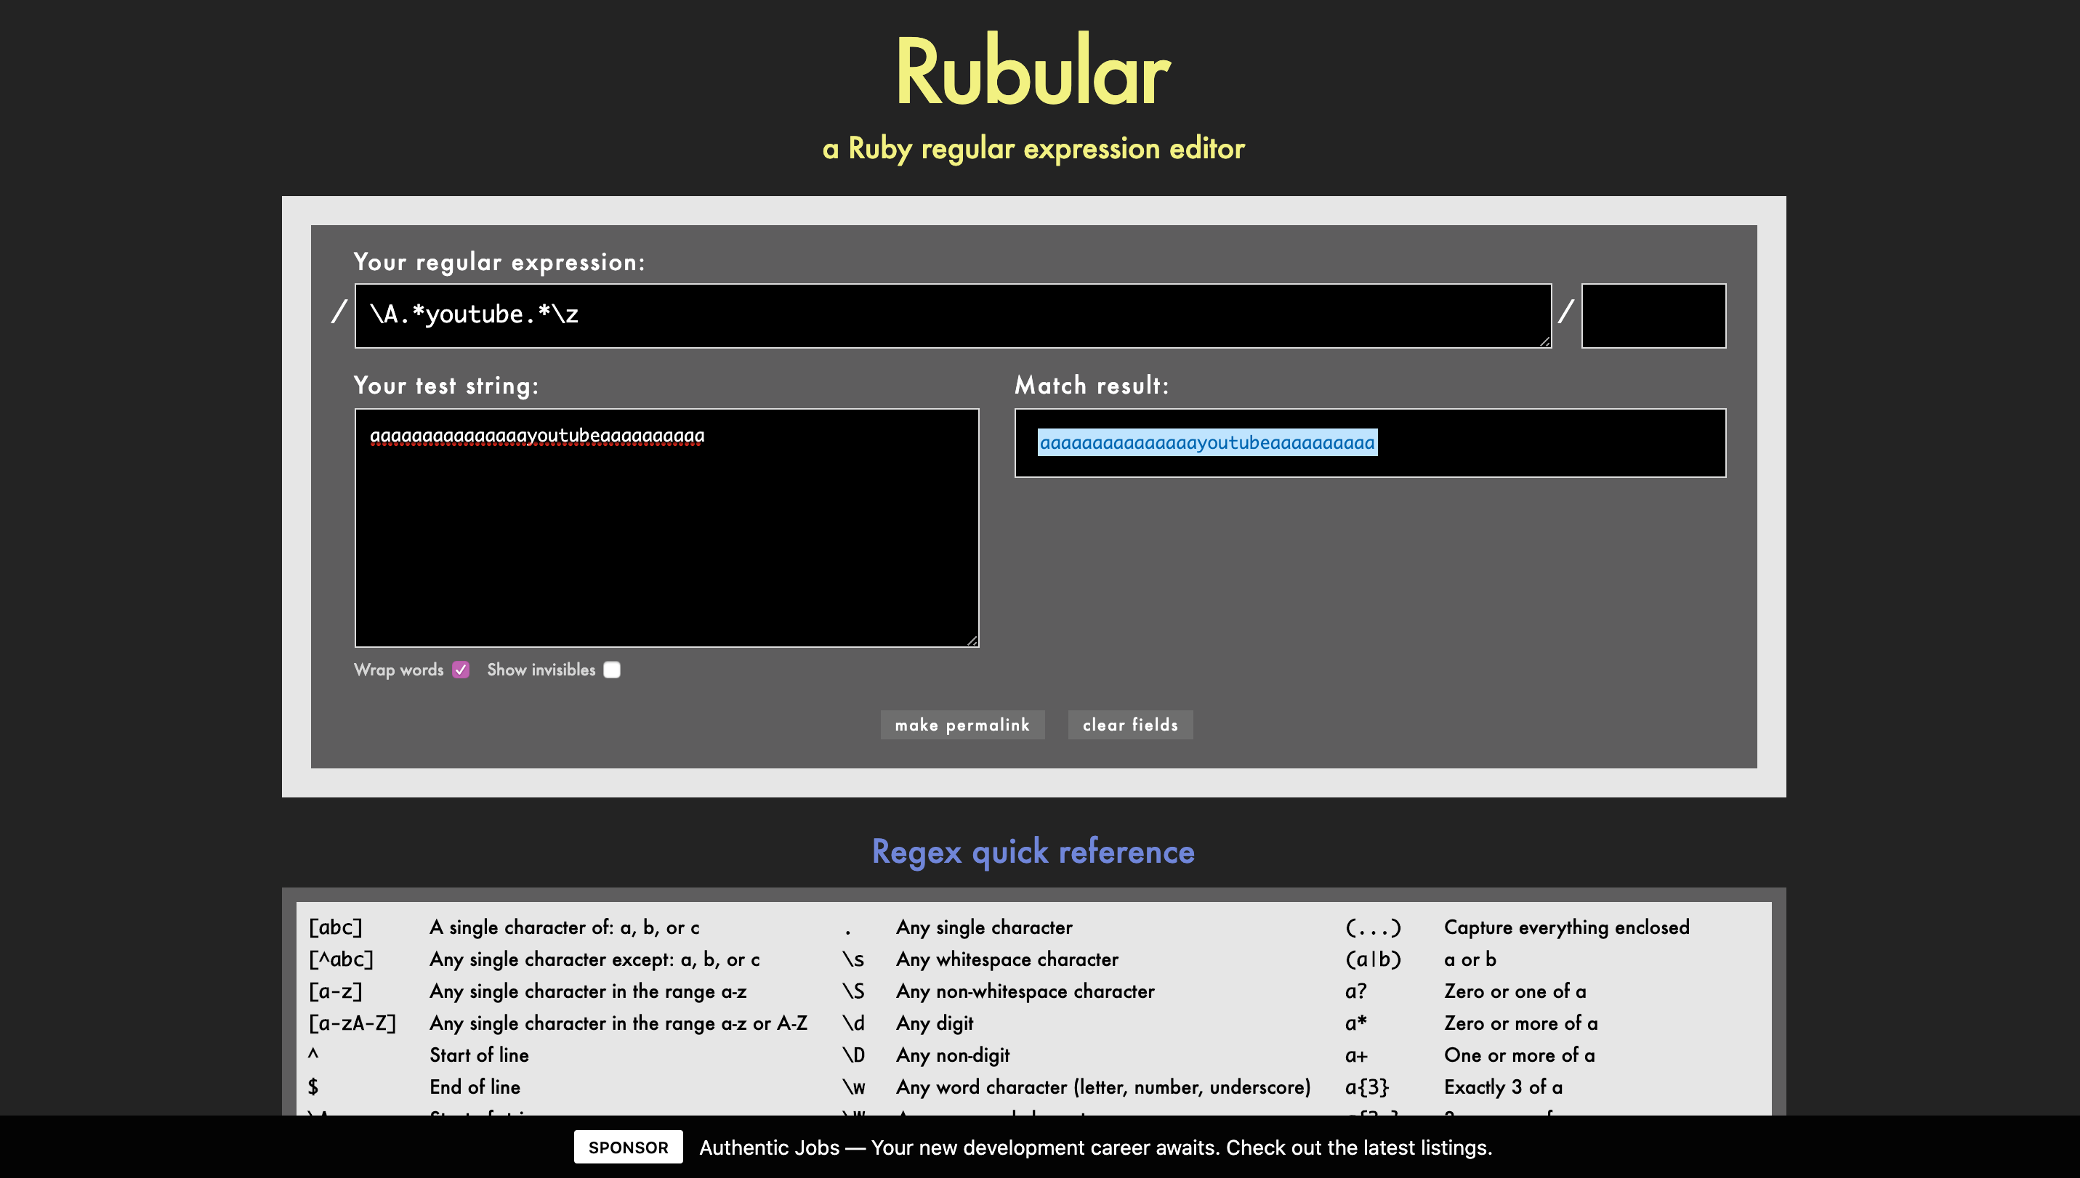Enable the Show invisibles checkbox

tap(612, 670)
